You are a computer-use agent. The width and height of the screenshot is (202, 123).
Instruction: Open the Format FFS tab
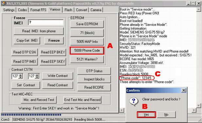click(38, 10)
